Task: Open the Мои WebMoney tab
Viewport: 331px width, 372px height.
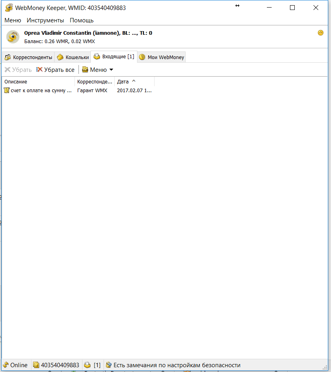Action: (162, 57)
